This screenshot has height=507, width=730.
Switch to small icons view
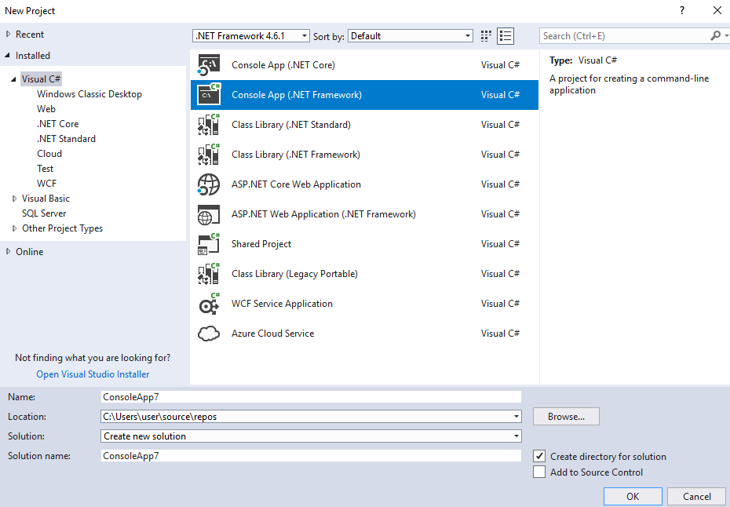point(485,35)
